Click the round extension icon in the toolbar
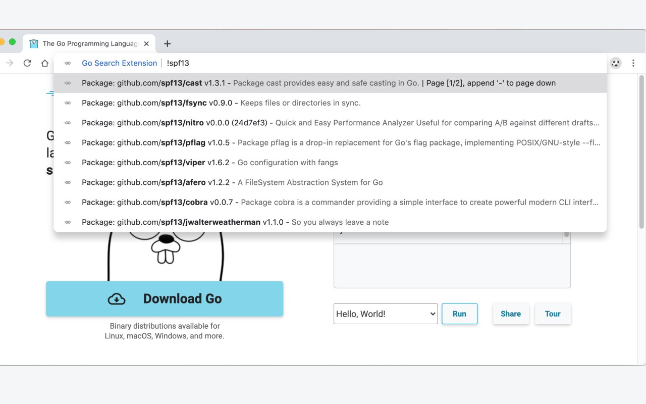 click(x=615, y=63)
